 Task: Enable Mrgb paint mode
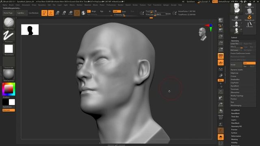click(94, 11)
